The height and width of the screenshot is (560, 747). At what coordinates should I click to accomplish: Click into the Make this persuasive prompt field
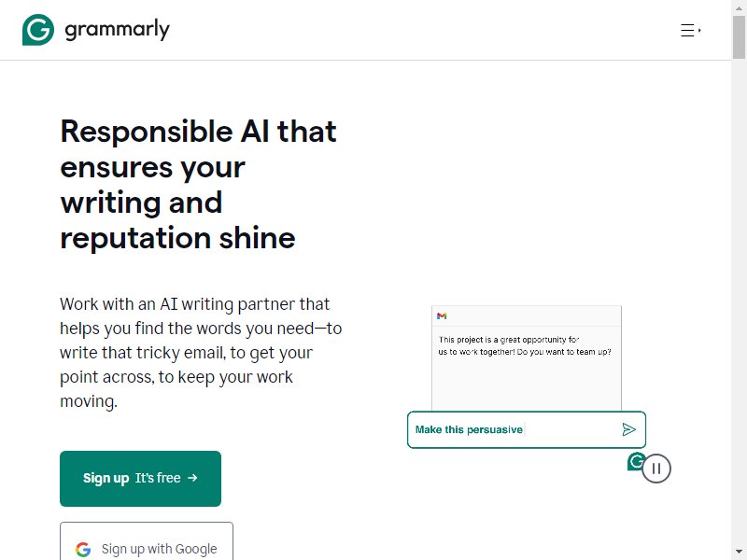(x=527, y=429)
